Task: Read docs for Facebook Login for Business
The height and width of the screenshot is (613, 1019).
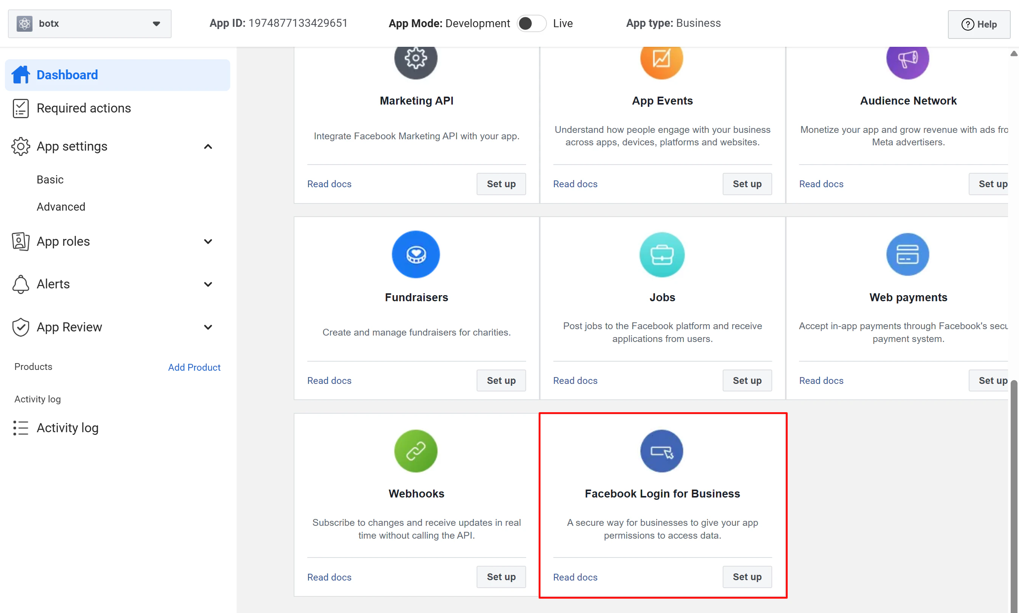Action: tap(575, 577)
